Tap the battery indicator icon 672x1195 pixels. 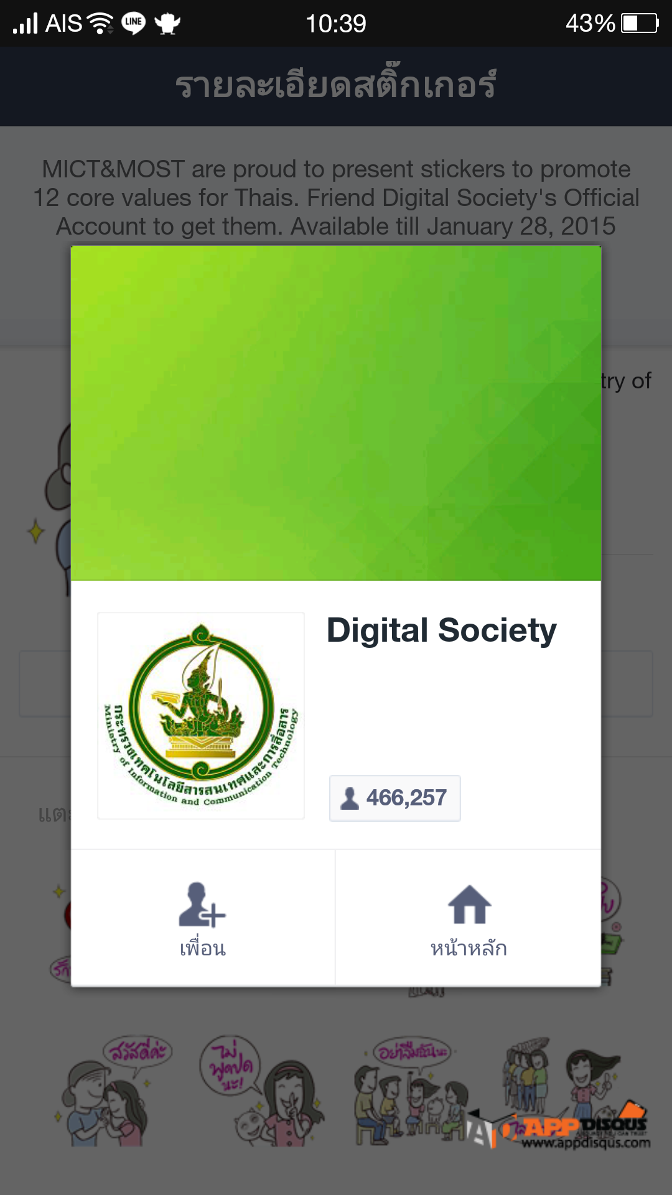pyautogui.click(x=640, y=24)
